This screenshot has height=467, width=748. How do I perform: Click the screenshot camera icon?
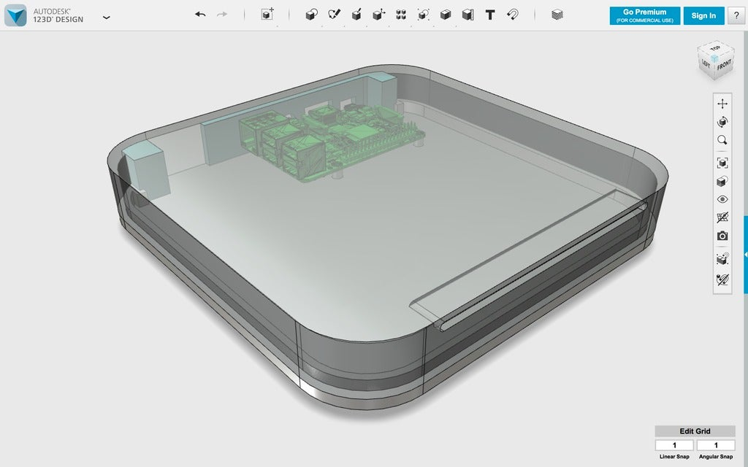tap(722, 236)
